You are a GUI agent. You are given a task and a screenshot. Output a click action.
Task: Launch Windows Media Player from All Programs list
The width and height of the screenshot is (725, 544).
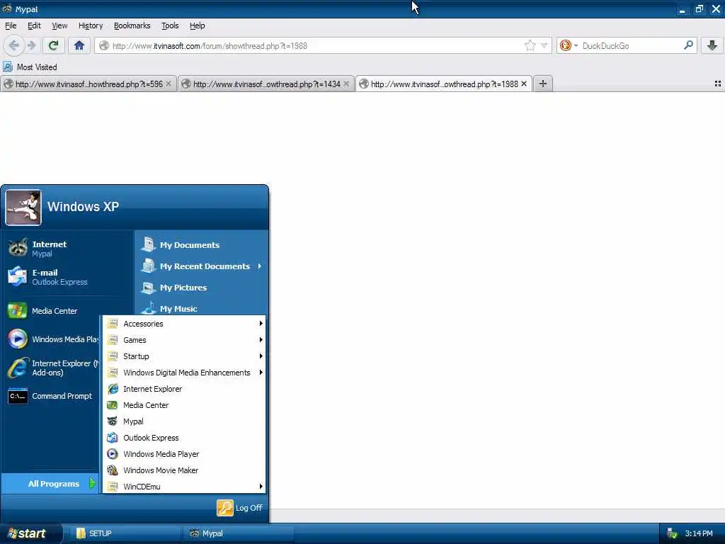point(184,454)
